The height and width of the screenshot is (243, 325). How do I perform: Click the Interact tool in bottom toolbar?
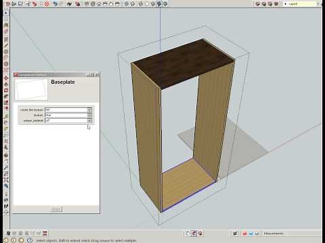(188, 234)
